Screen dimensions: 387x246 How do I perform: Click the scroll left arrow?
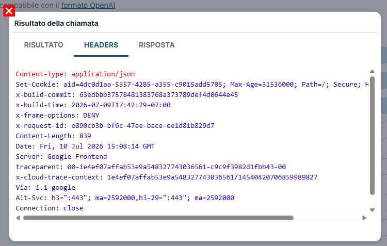click(18, 218)
